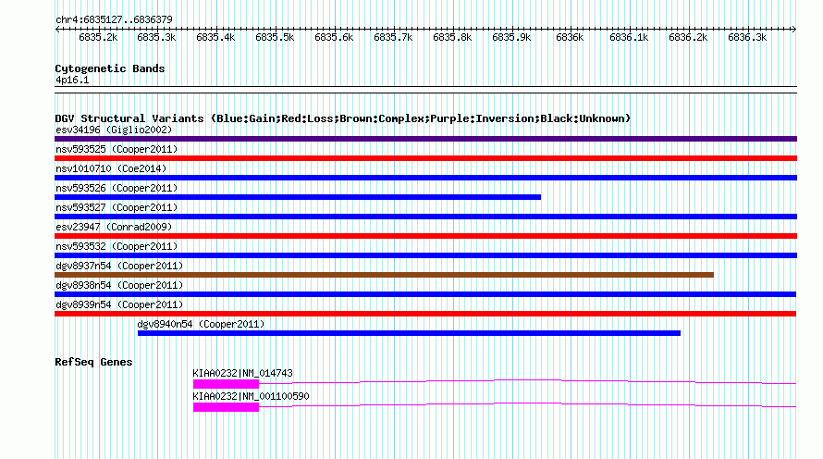823x459 pixels.
Task: Click the chr4:6835127..6836379 coordinate label
Action: pyautogui.click(x=114, y=19)
